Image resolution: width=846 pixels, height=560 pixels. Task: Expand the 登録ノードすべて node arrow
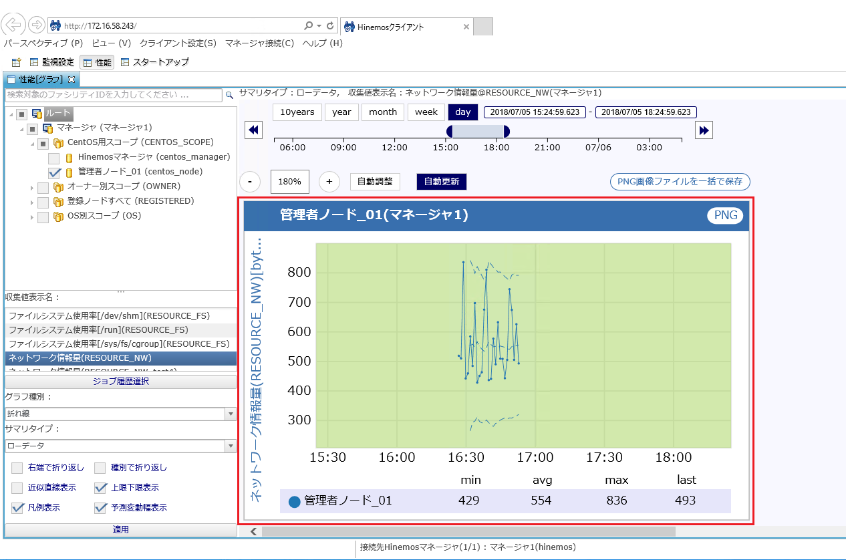point(33,202)
